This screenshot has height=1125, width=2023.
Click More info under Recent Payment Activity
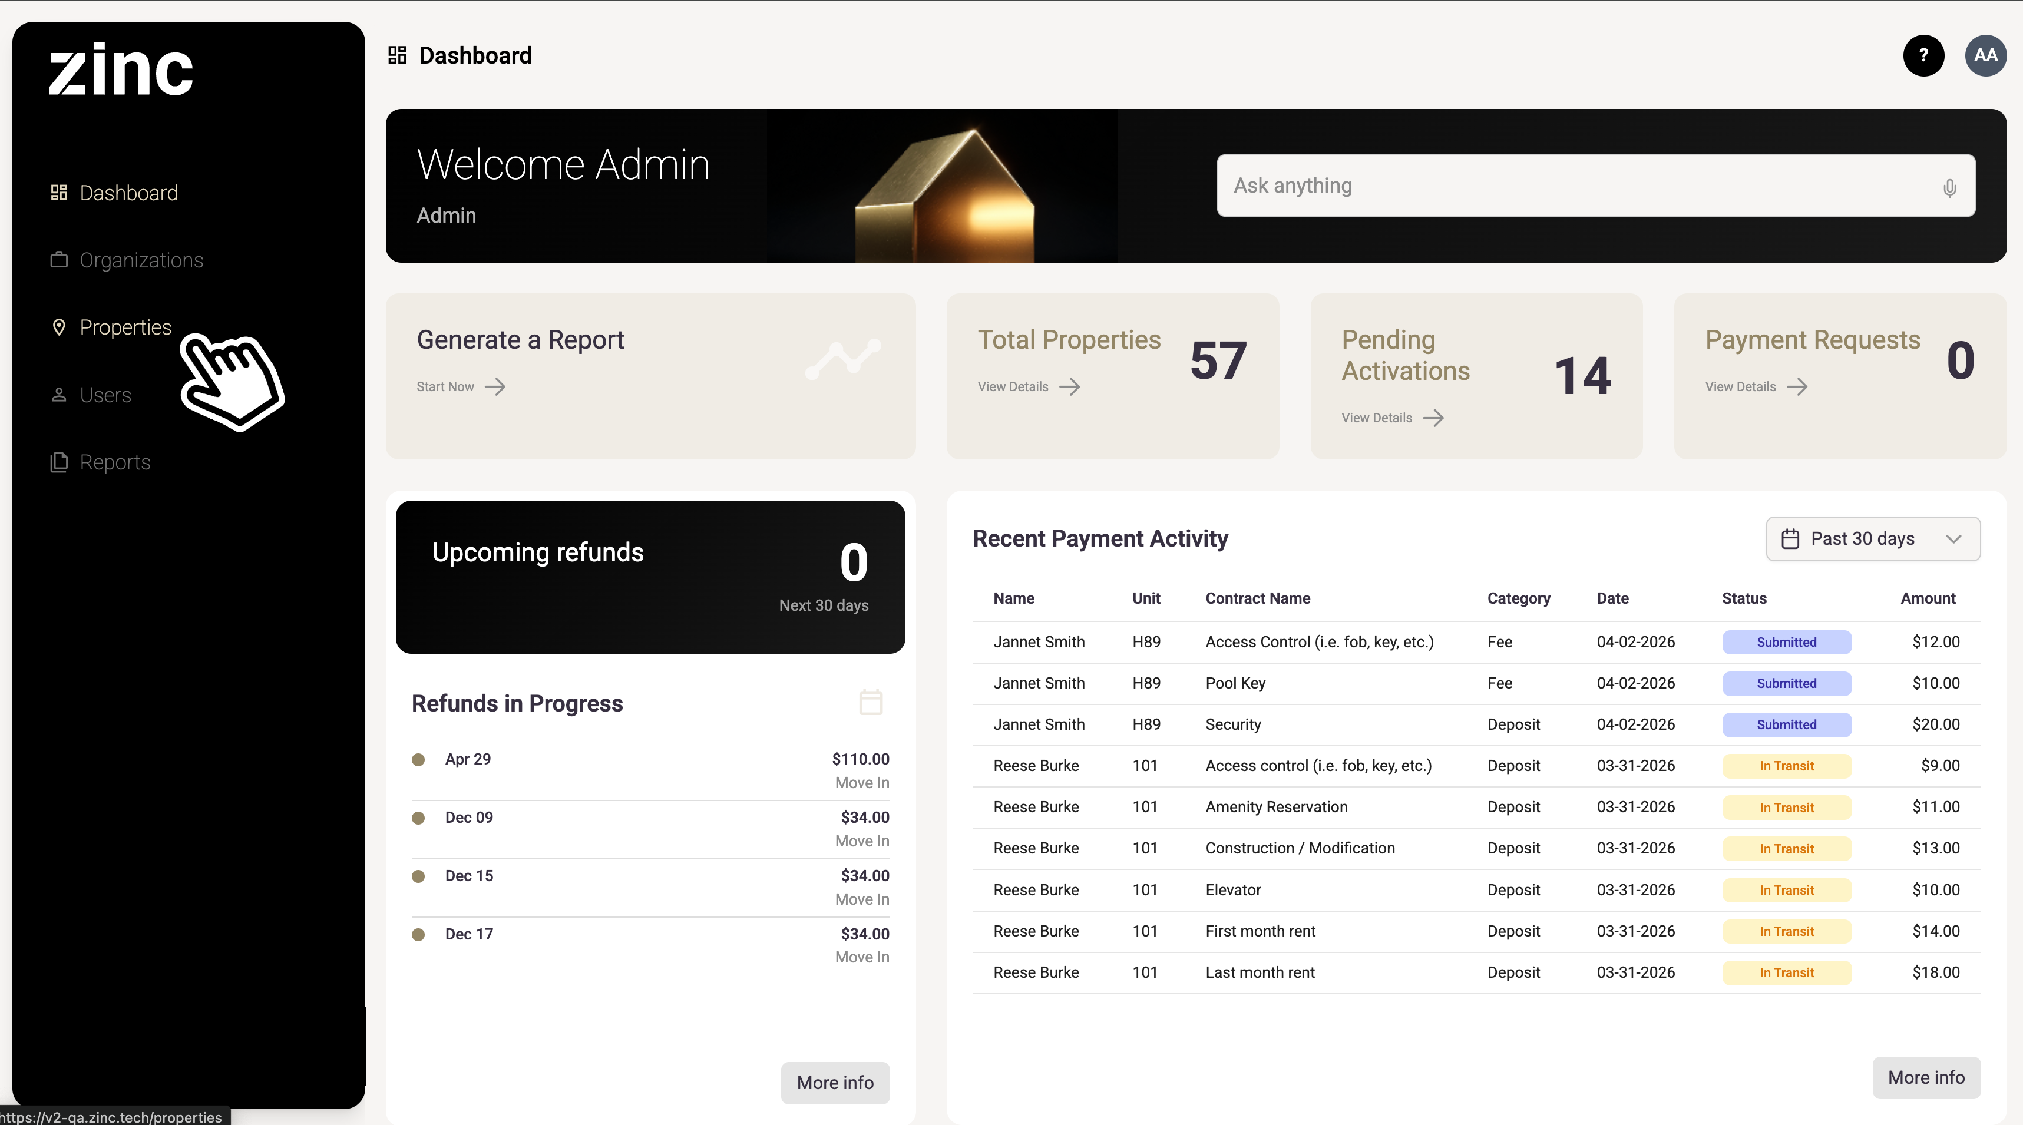point(1926,1077)
